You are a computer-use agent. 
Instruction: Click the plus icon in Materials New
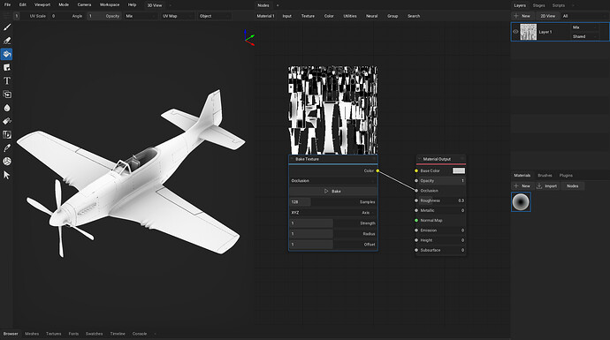coord(516,186)
